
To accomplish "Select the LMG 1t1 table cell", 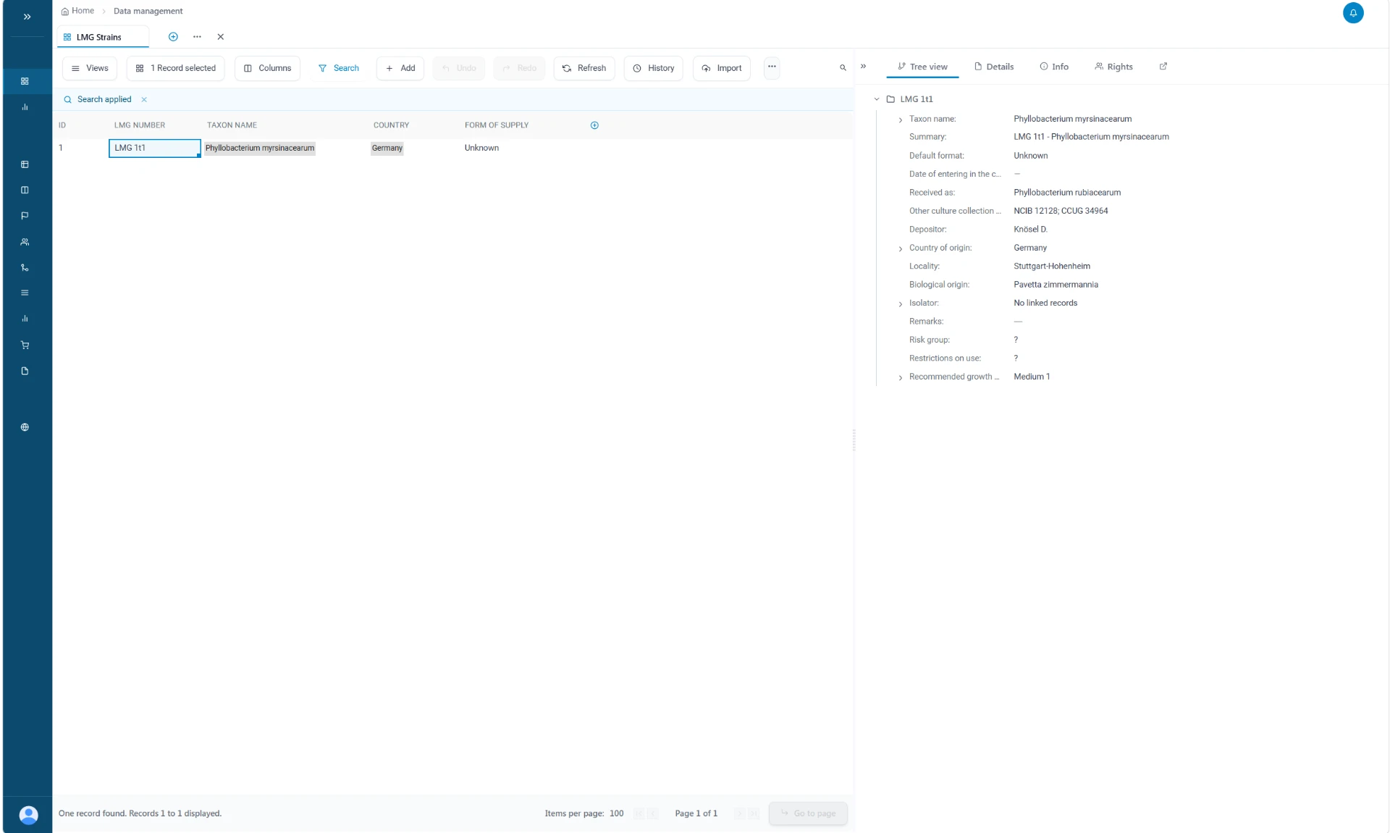I will tap(154, 148).
